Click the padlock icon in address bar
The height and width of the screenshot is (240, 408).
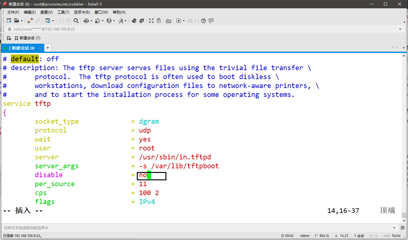pyautogui.click(x=9, y=29)
